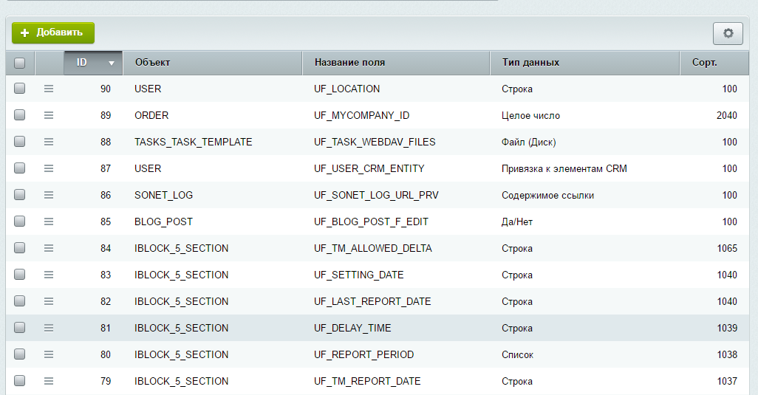Viewport: 758px width, 395px height.
Task: Toggle sort arrow on ID column
Action: click(x=112, y=63)
